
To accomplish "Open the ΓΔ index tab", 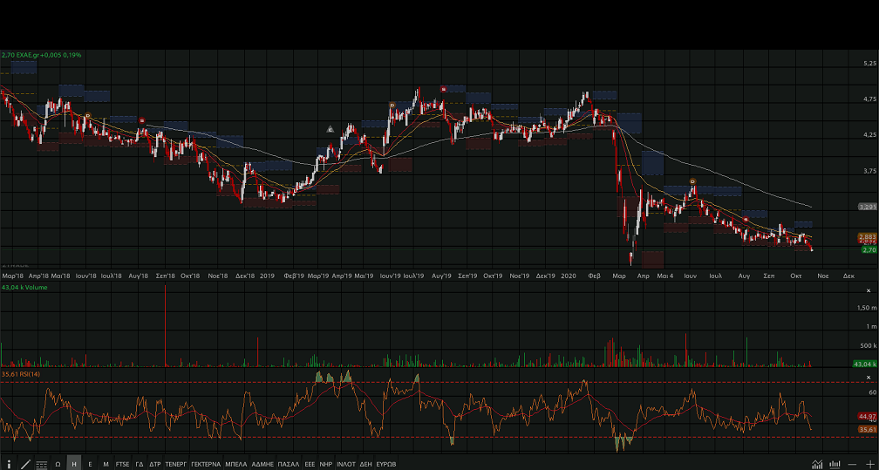I will click(x=140, y=464).
